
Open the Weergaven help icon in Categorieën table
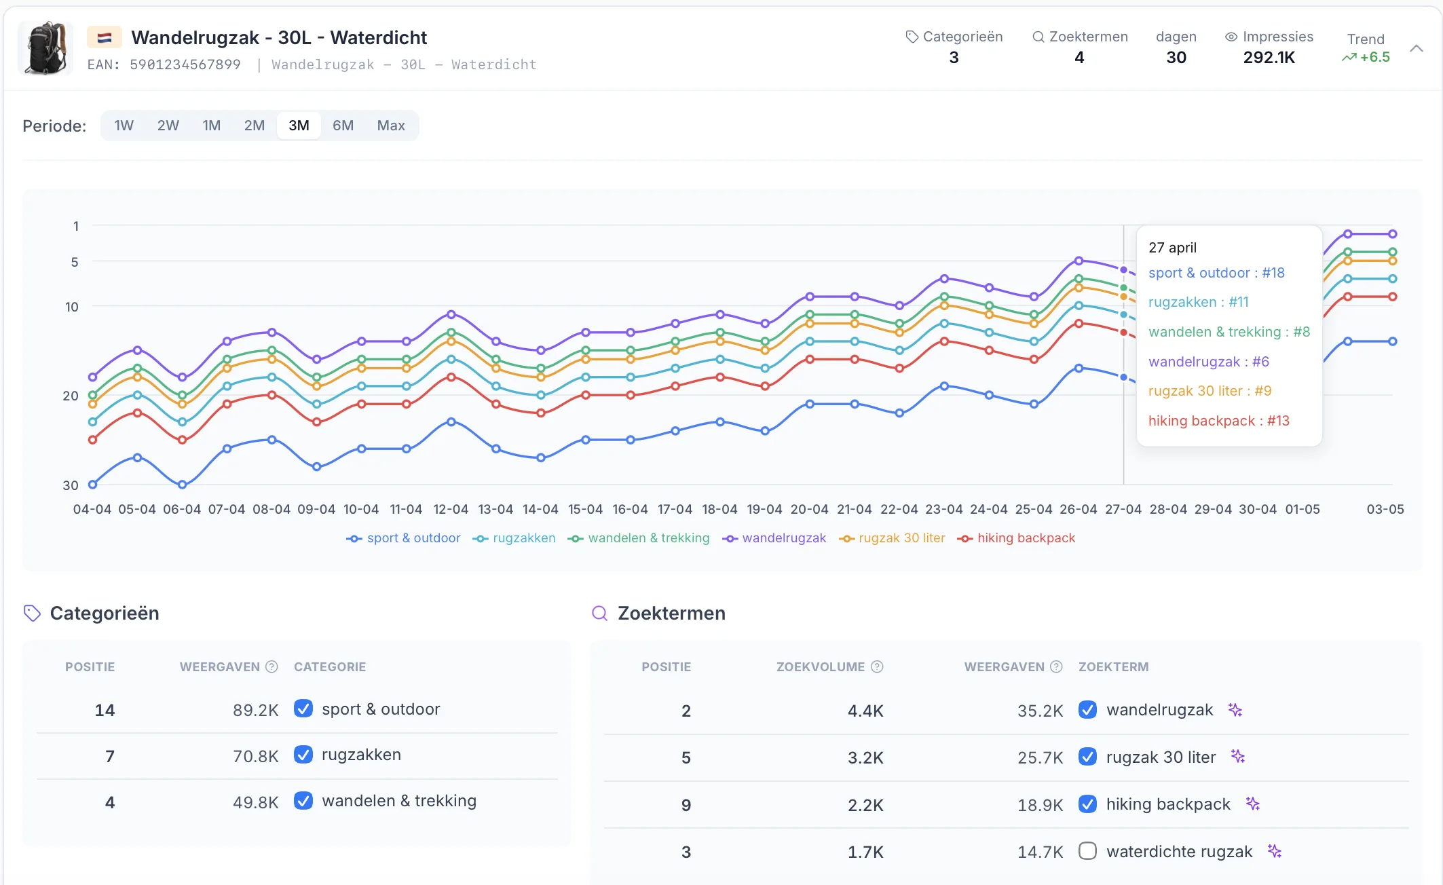coord(271,666)
